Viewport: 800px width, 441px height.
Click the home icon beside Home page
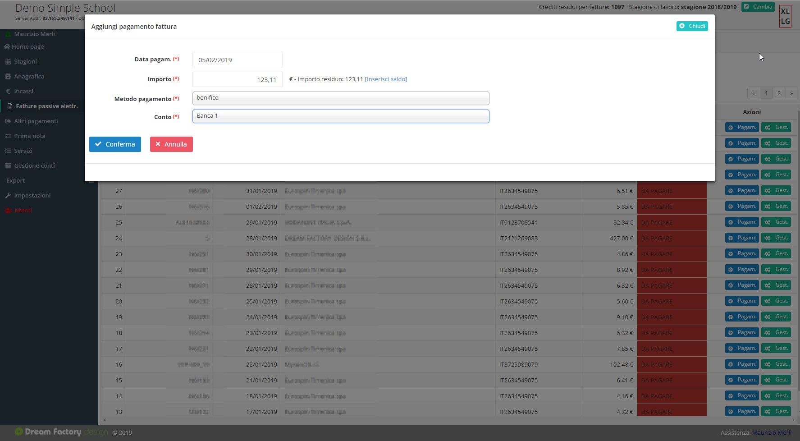[7, 46]
